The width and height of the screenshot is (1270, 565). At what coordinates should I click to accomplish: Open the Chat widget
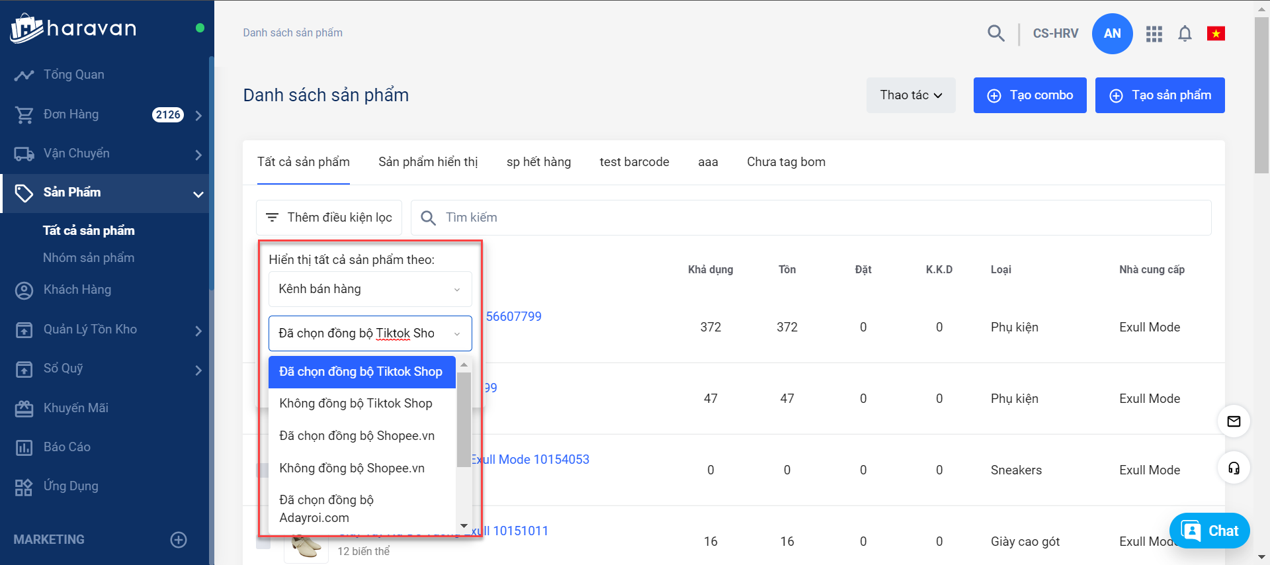point(1209,531)
